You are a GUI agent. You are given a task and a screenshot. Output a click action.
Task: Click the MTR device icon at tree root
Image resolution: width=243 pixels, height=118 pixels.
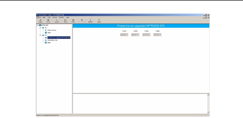(x=40, y=25)
